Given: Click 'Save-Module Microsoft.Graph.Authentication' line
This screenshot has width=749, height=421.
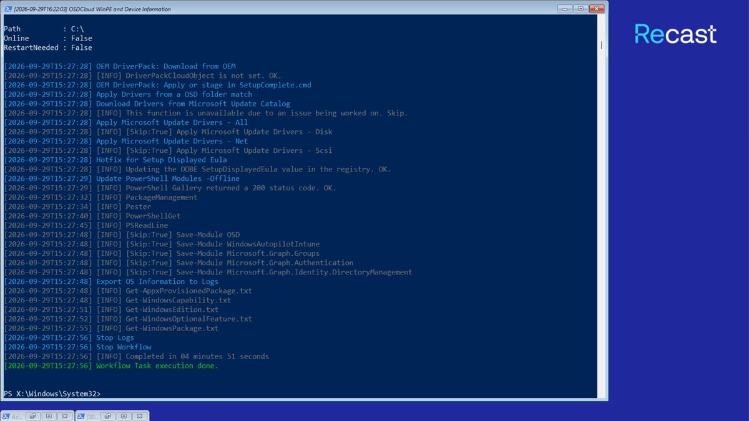Looking at the screenshot, I should tap(179, 263).
